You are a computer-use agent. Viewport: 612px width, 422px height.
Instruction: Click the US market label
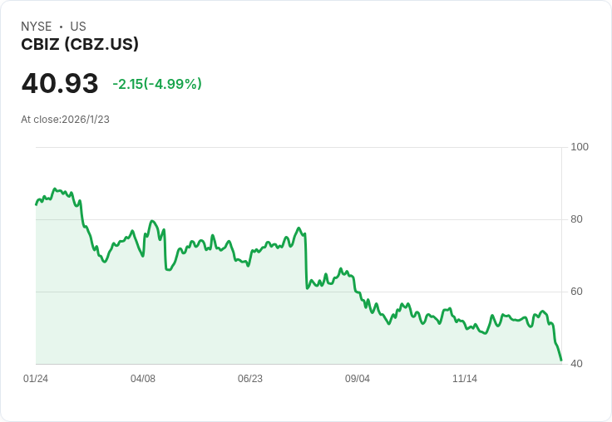[78, 27]
